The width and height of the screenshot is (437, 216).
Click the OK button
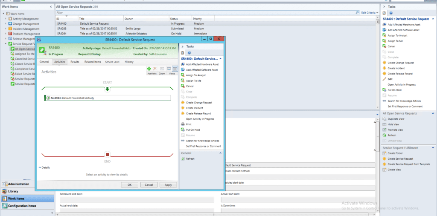pyautogui.click(x=130, y=185)
